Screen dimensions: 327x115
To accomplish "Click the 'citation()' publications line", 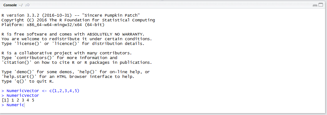I will [76, 63].
